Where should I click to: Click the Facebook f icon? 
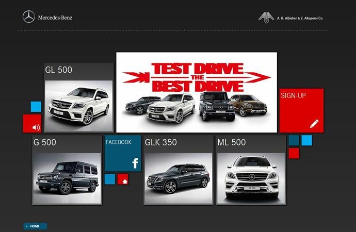point(135,163)
